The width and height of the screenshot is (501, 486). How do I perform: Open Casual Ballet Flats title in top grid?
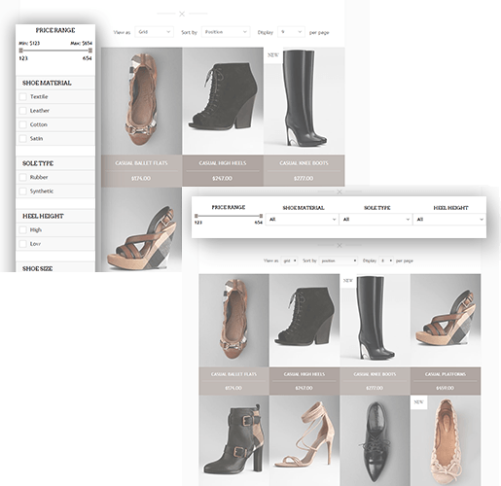(141, 163)
